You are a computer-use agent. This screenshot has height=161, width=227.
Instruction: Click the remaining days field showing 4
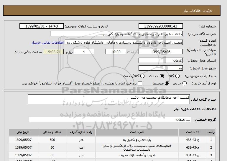[84, 52]
